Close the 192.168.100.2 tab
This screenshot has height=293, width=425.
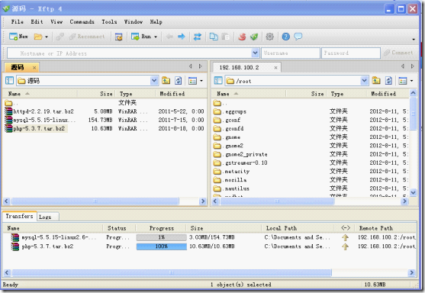point(275,67)
